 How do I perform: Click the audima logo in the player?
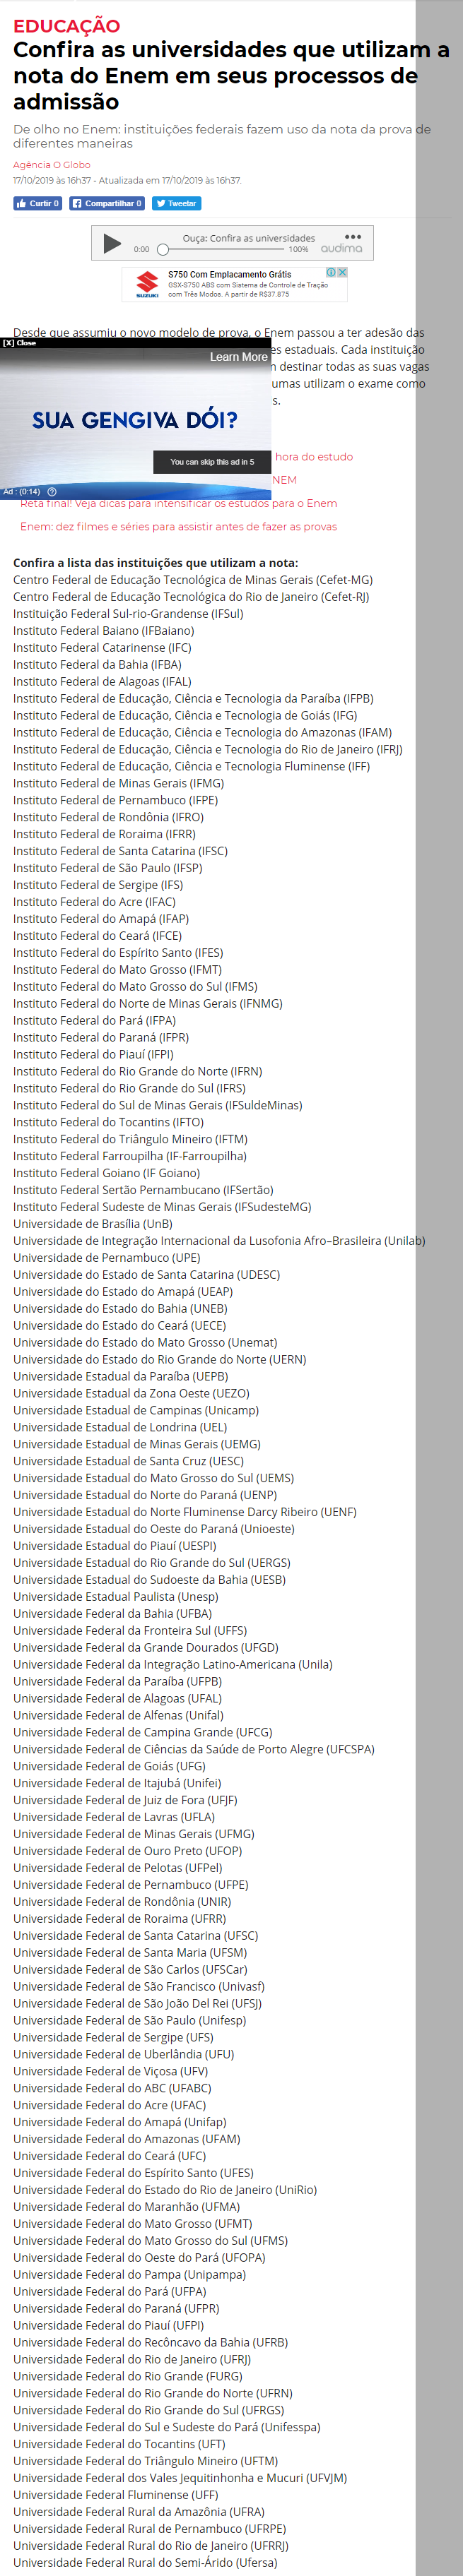tap(342, 249)
